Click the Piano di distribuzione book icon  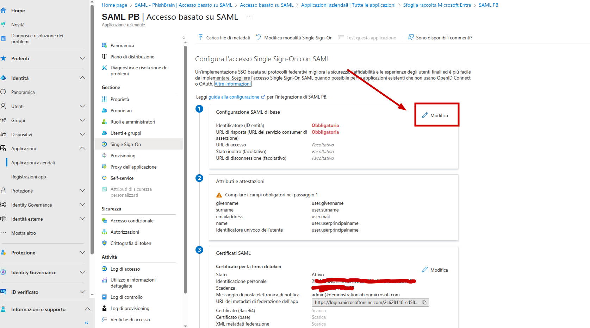tap(104, 57)
